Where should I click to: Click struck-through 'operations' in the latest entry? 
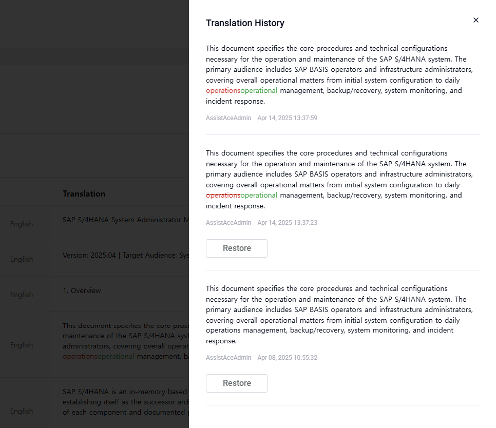click(223, 91)
